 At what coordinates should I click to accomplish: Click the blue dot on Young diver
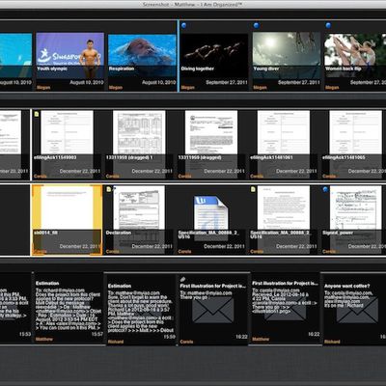pyautogui.click(x=257, y=25)
